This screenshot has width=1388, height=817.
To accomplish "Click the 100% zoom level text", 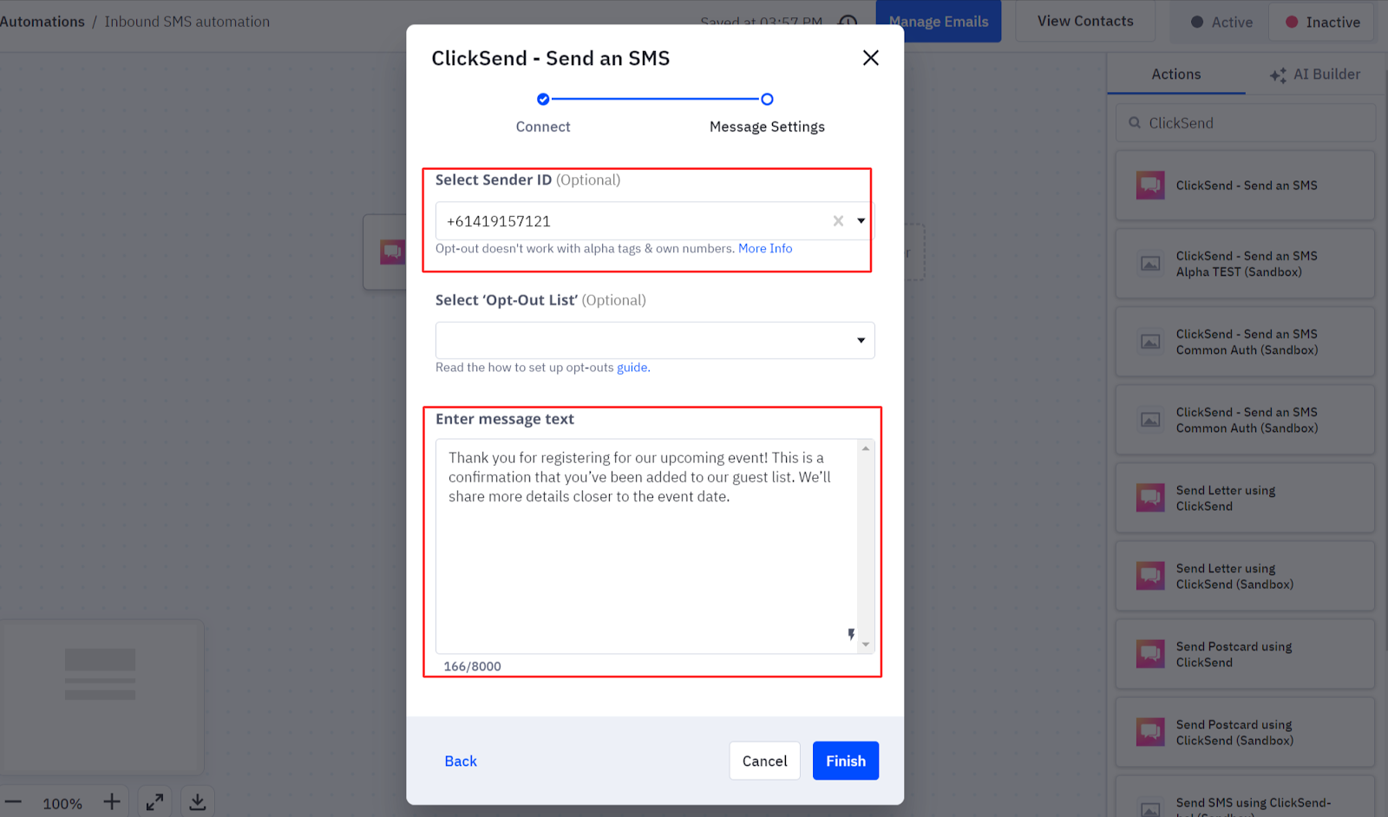I will pyautogui.click(x=62, y=804).
